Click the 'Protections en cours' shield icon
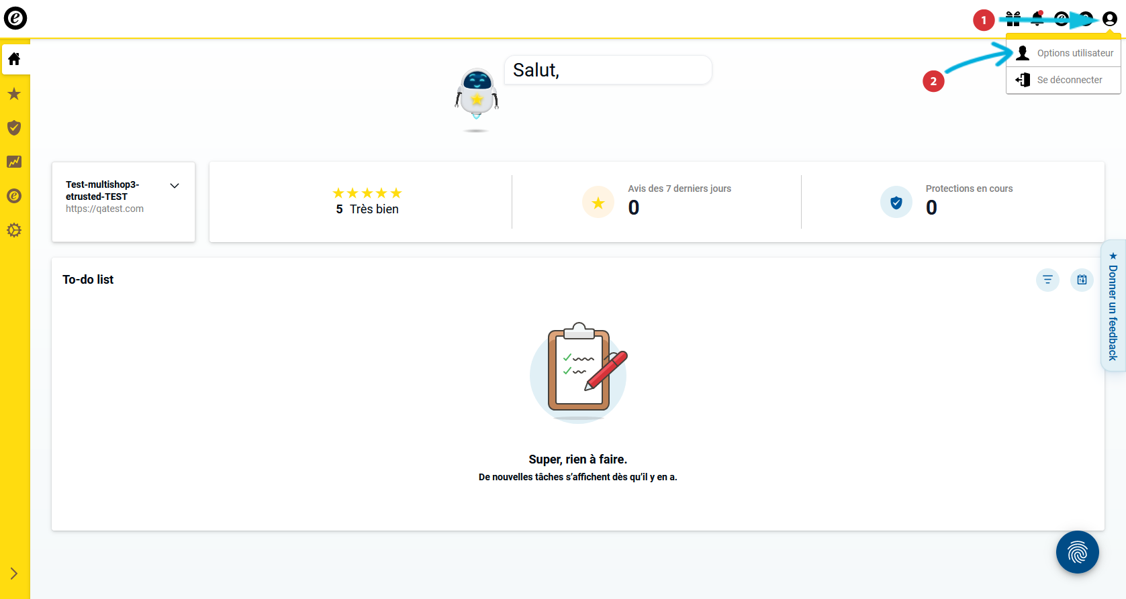This screenshot has height=599, width=1126. [x=896, y=203]
